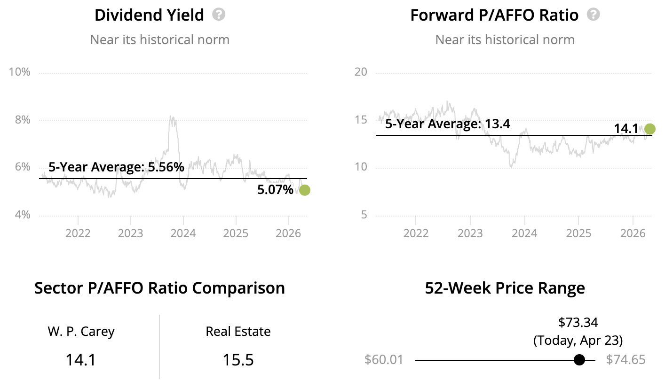Click the 2023 label on the P/AFFO chart axis

pyautogui.click(x=470, y=233)
